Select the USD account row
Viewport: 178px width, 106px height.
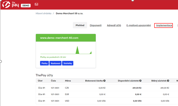point(104,101)
